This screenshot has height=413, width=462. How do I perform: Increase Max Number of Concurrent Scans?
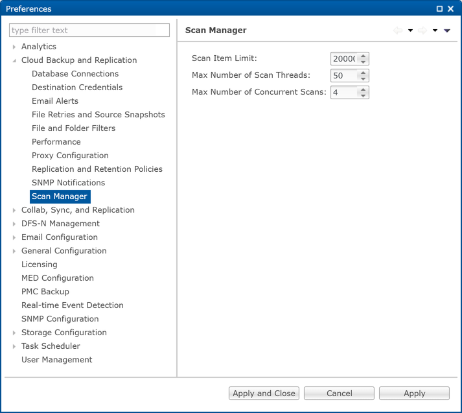(x=363, y=89)
